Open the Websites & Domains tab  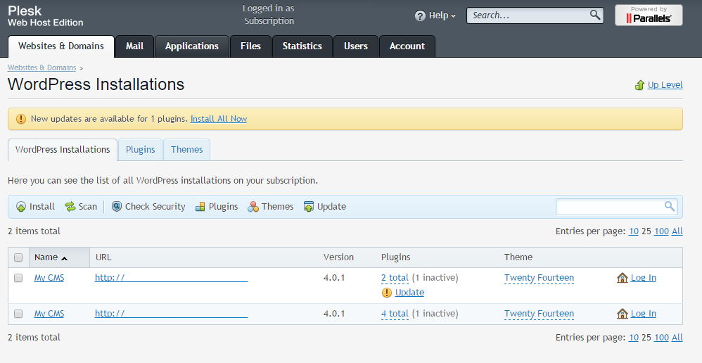point(61,46)
